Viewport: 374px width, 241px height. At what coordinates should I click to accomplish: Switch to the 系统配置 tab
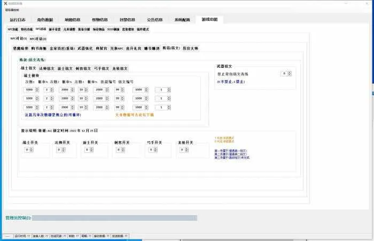[182, 20]
